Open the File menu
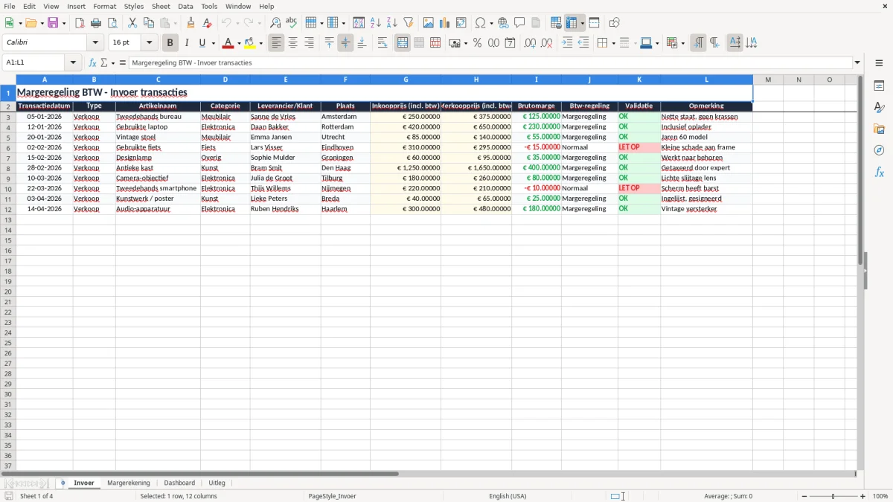Image resolution: width=893 pixels, height=502 pixels. [x=10, y=6]
